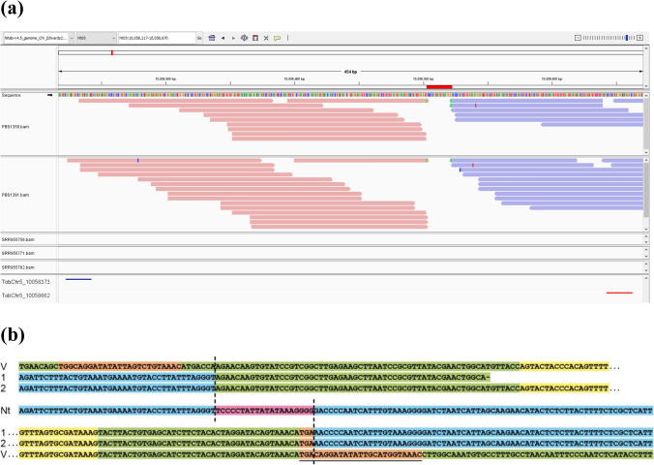The width and height of the screenshot is (654, 465).
Task: Click the blue TobChr5_10058373 feature bar
Action: [x=78, y=279]
